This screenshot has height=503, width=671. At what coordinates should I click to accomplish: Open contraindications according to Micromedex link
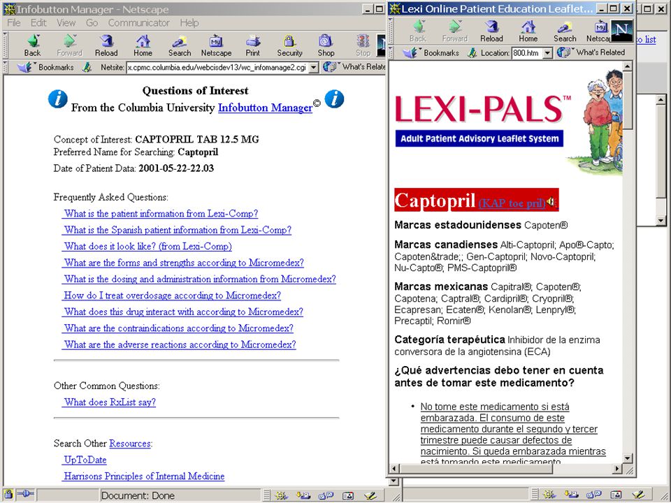coord(178,328)
